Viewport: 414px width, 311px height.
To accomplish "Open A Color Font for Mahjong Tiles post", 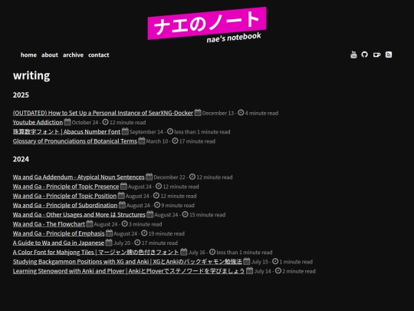I will pos(96,253).
